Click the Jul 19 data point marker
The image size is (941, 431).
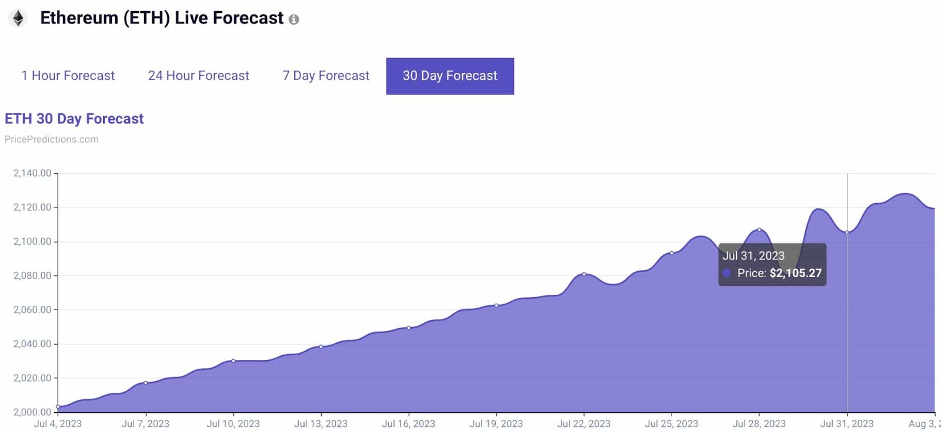pos(496,305)
